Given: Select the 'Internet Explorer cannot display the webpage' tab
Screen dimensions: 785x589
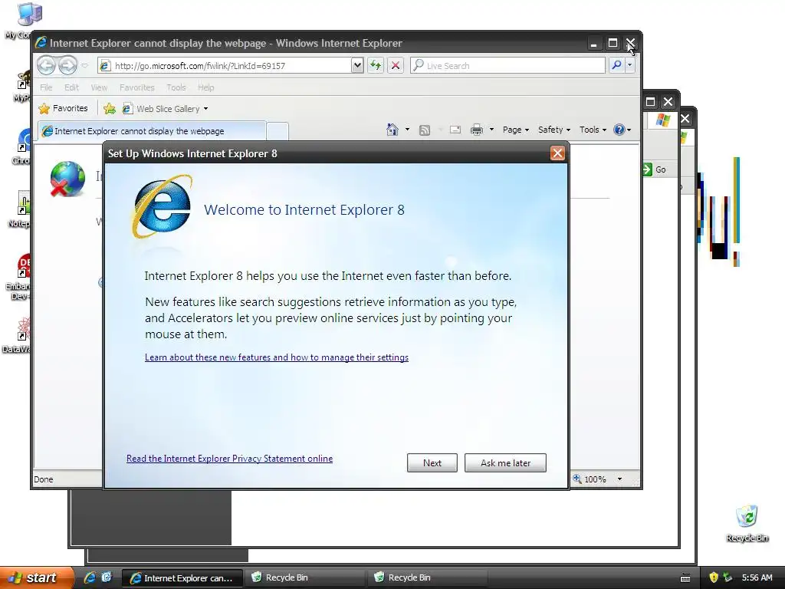Looking at the screenshot, I should point(153,131).
